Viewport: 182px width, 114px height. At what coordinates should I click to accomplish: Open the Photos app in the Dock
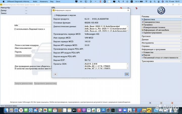tap(45, 110)
